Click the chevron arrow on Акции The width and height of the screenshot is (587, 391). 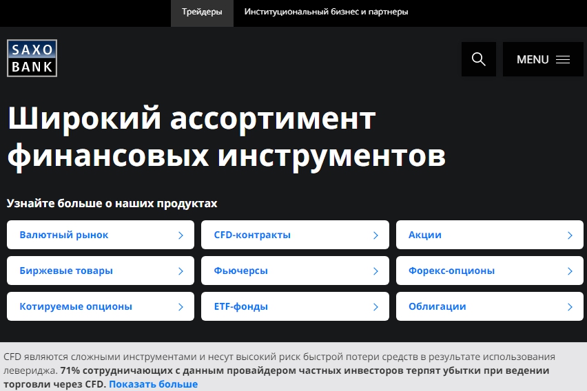(x=570, y=235)
